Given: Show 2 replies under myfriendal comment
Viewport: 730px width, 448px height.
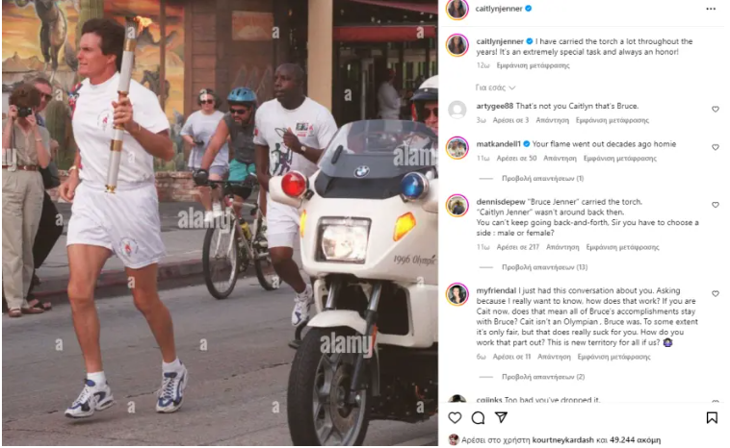Looking at the screenshot, I should coord(543,377).
